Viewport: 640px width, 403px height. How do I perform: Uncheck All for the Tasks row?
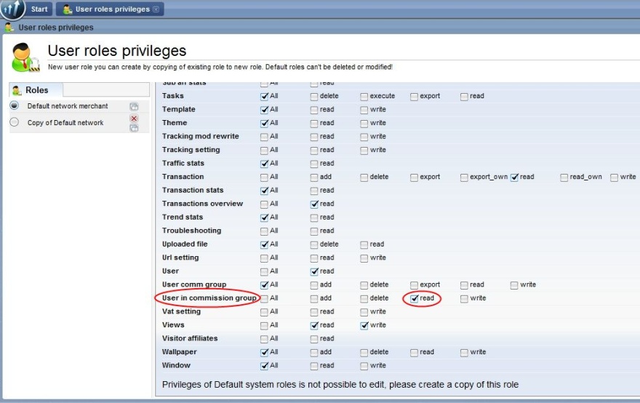[x=265, y=96]
